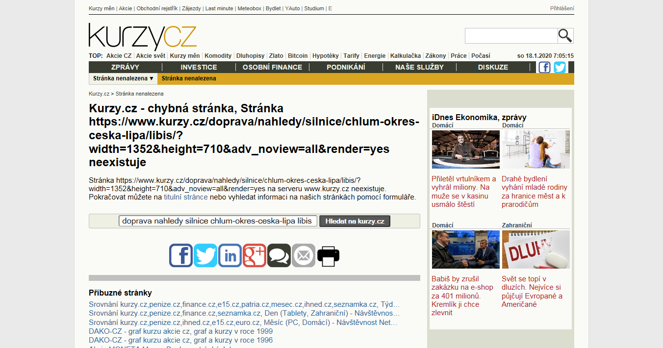Open discussion speech-bubble icon
This screenshot has height=348, width=663.
click(x=279, y=255)
